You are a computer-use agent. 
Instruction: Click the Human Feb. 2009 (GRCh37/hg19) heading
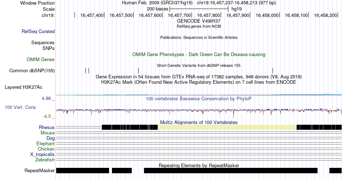[x=157, y=3]
